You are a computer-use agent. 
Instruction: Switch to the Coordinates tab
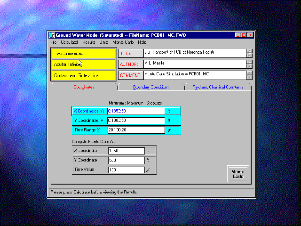coord(84,87)
